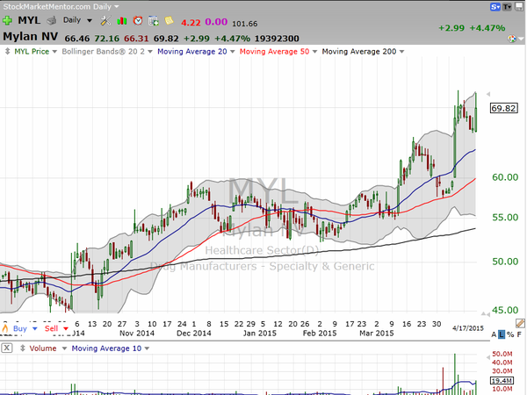The width and height of the screenshot is (527, 395).
Task: Open the StockMarketMentor.com Daily dropdown arrow
Action: tap(117, 7)
